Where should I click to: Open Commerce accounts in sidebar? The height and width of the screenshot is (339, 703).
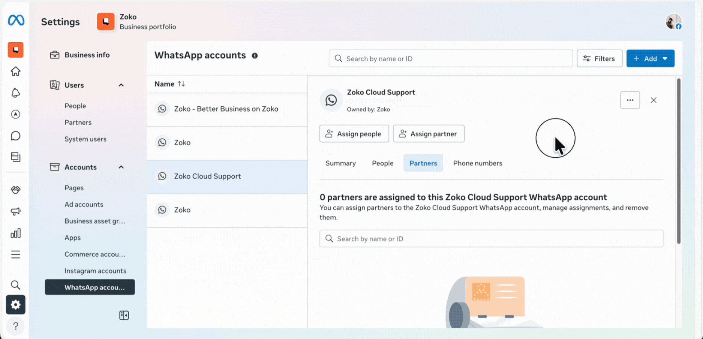[94, 254]
